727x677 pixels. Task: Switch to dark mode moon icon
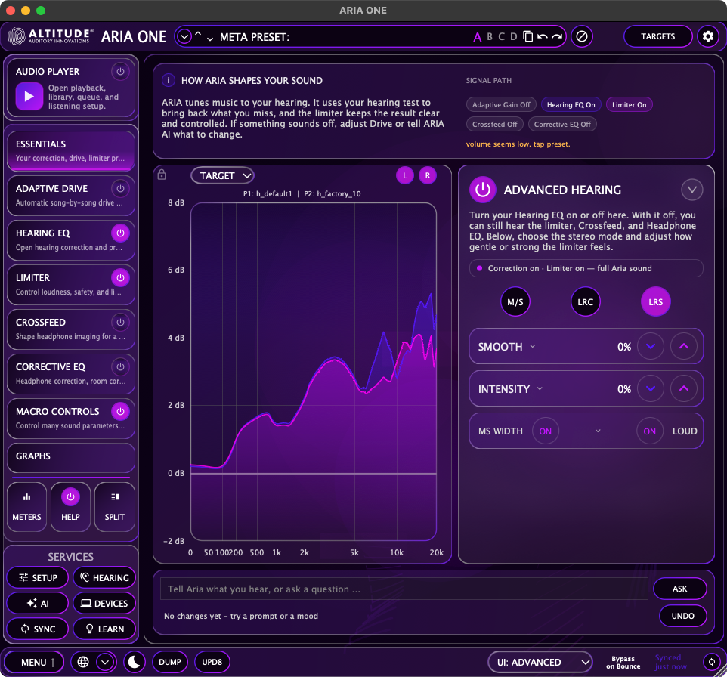pyautogui.click(x=134, y=662)
